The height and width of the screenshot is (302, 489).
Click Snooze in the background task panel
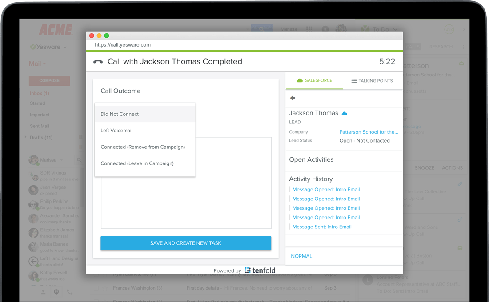click(424, 168)
